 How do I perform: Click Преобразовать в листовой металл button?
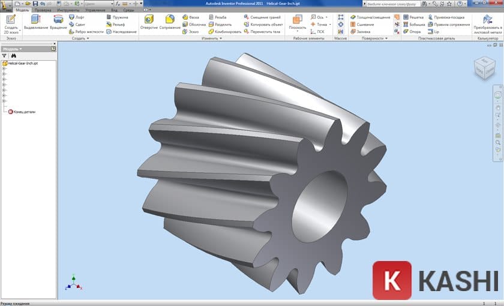(x=488, y=24)
